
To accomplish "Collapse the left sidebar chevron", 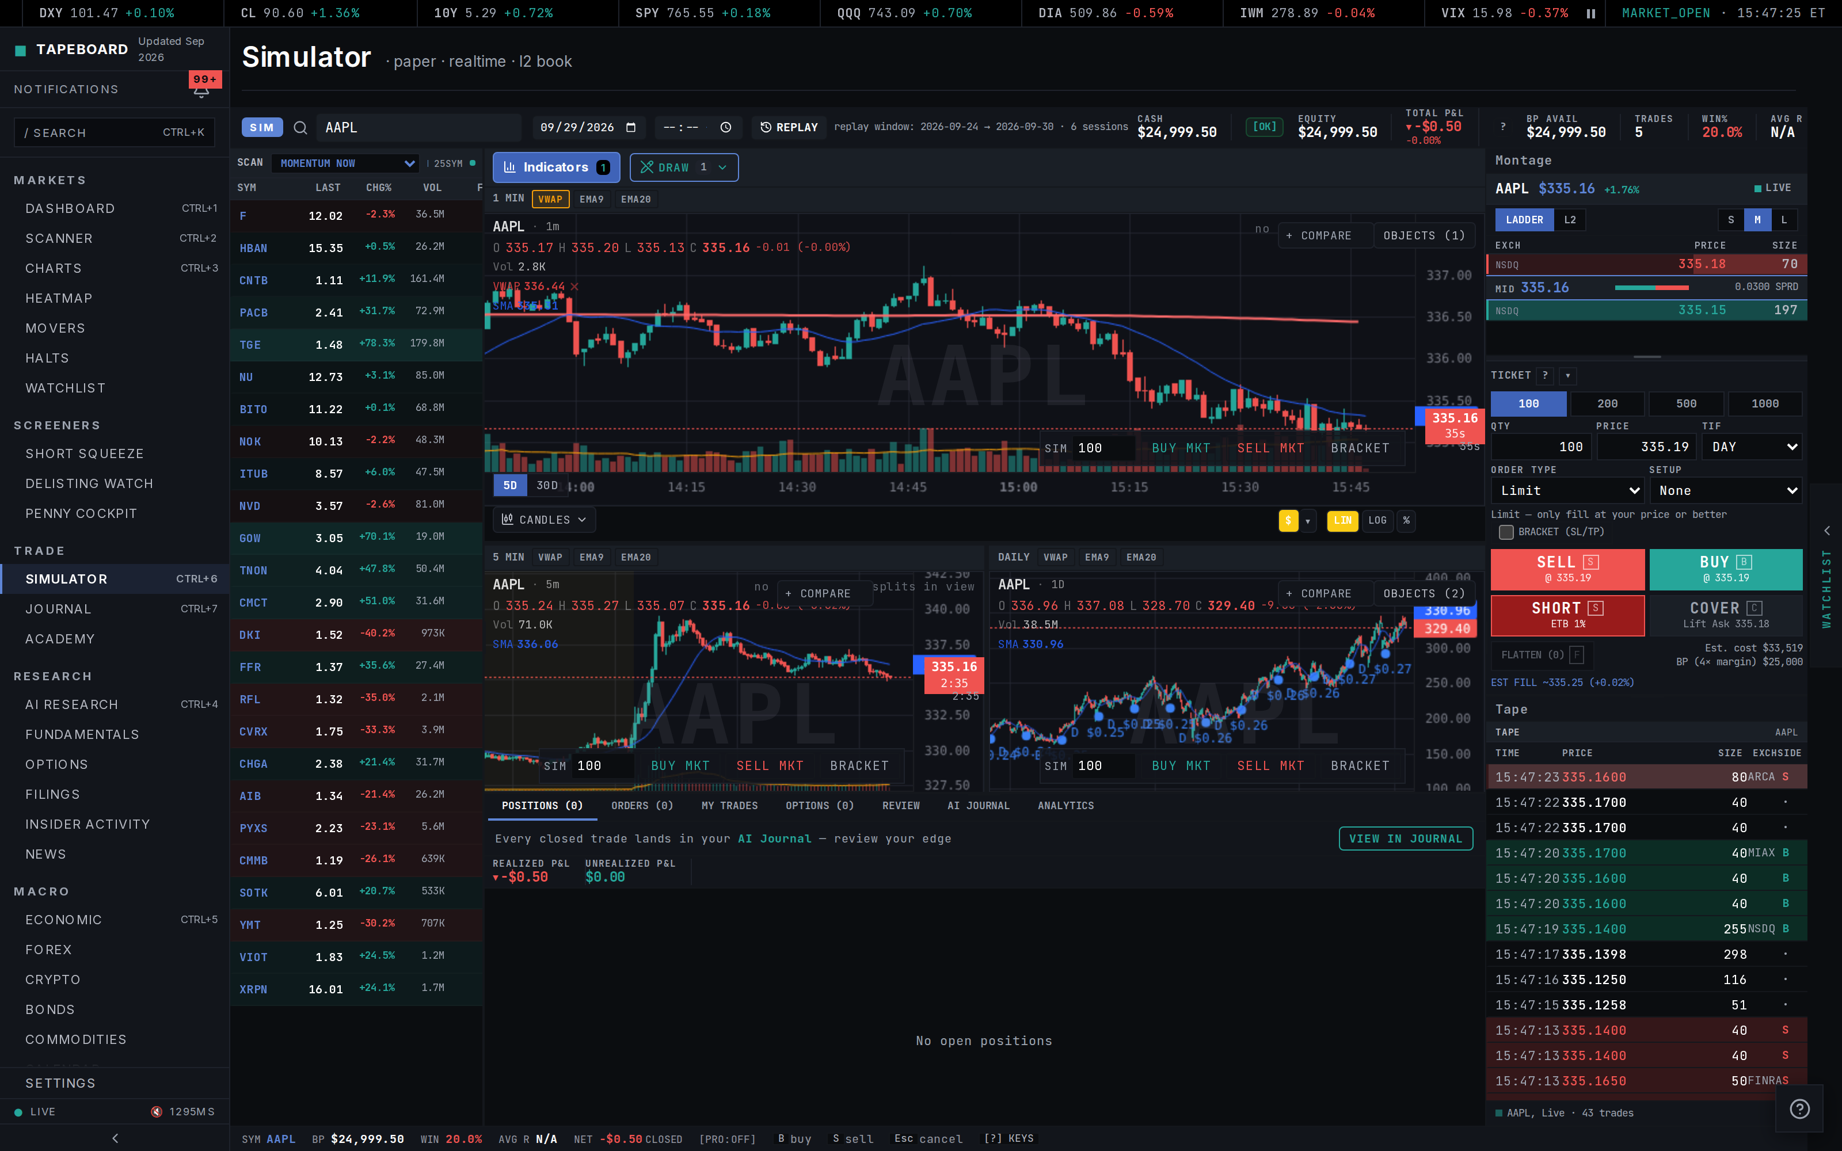I will tap(115, 1138).
